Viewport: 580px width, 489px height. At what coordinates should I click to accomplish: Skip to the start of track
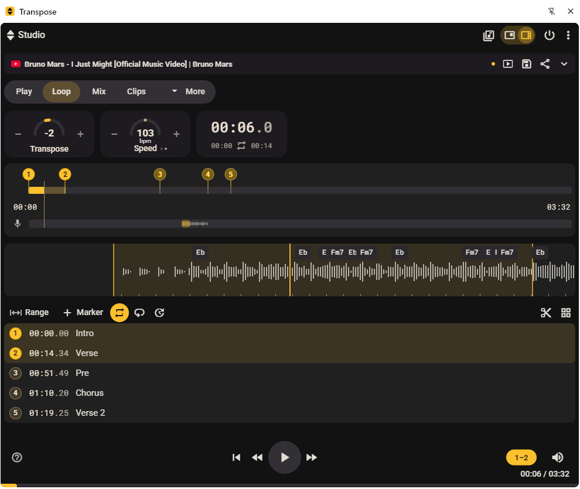pos(236,457)
